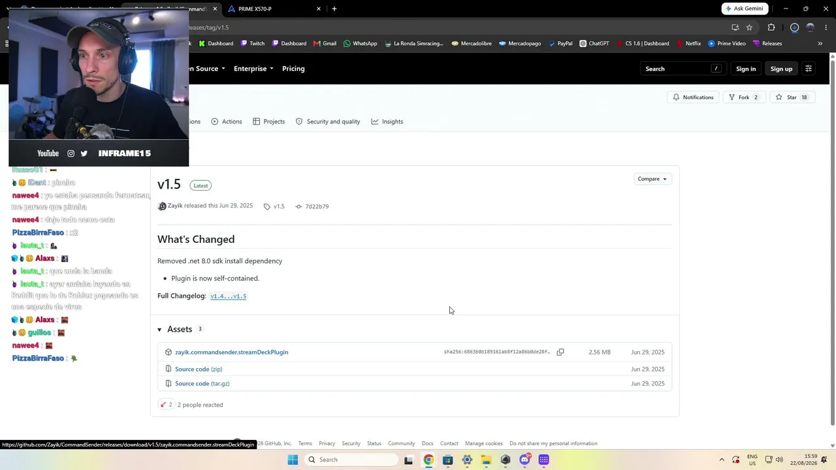The height and width of the screenshot is (470, 836).
Task: Open Discord from the taskbar
Action: 524,460
